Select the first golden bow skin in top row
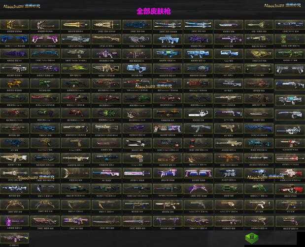Image resolution: width=305 pixels, height=247 pixels. (x=14, y=24)
